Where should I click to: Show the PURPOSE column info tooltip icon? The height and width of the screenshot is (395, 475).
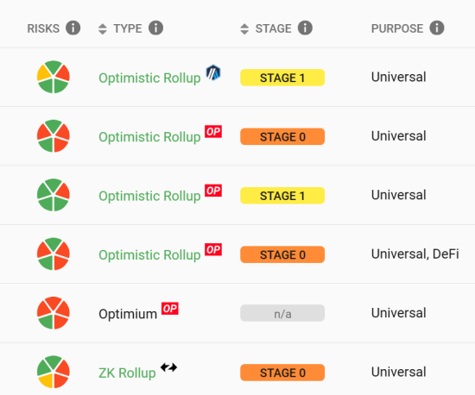coord(437,28)
